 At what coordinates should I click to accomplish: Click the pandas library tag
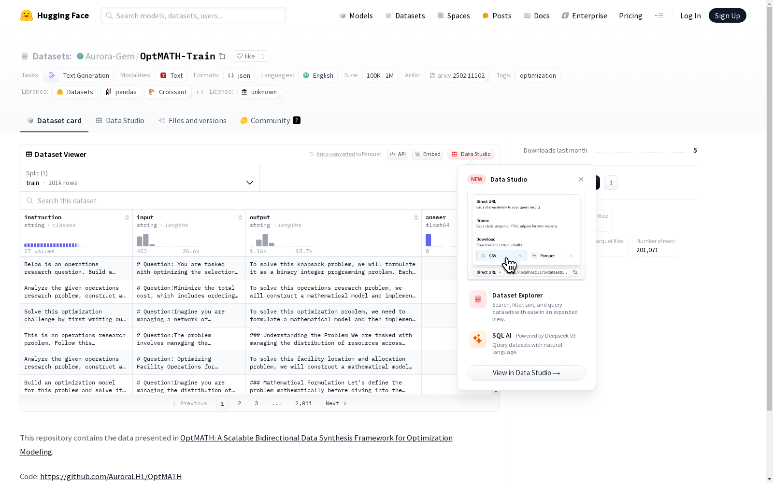point(121,92)
